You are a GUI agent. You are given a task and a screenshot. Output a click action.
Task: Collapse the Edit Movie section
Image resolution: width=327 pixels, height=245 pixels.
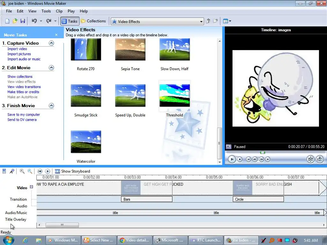point(51,68)
